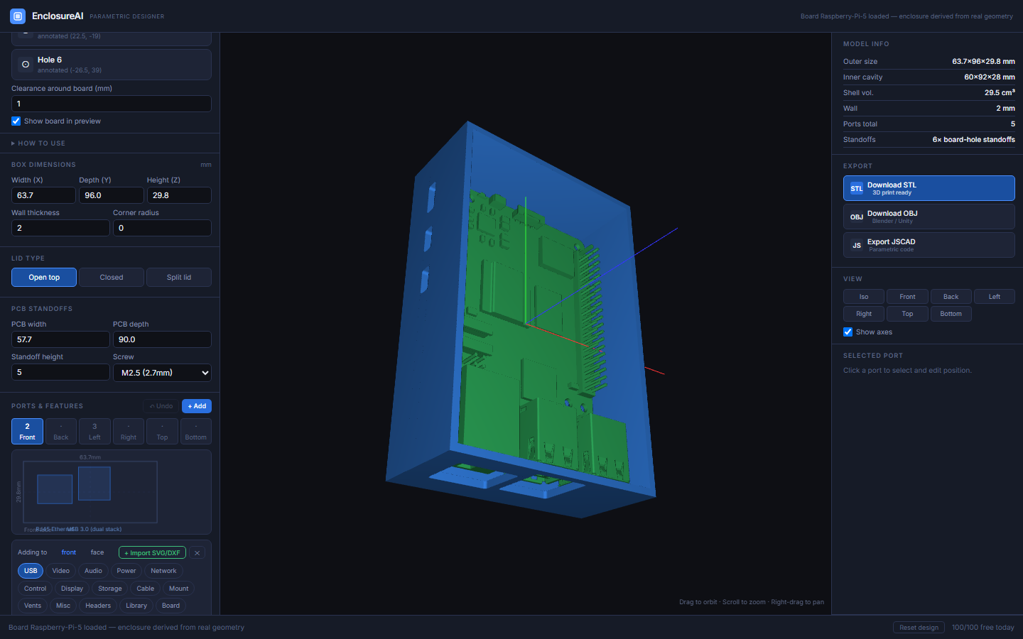Set view to Iso

[x=864, y=297]
